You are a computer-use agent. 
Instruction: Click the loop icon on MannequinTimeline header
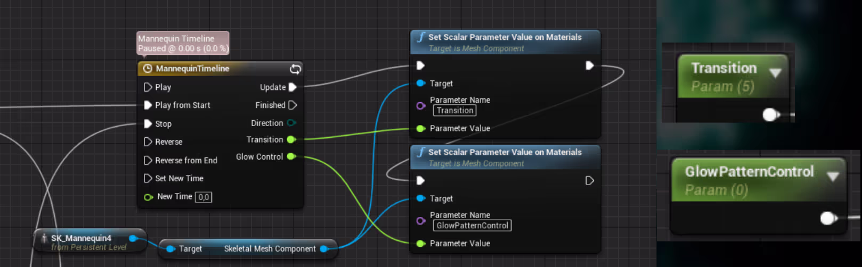tap(295, 69)
